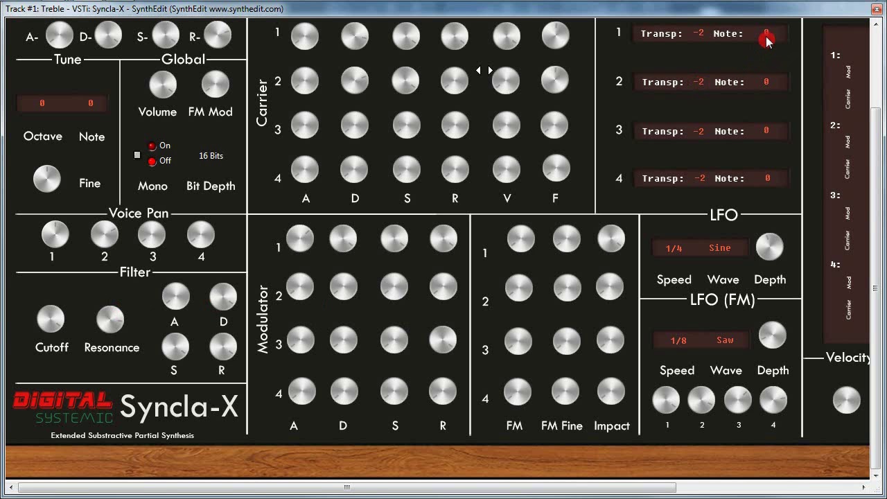Click Carrier 4 release (R) knob
The image size is (887, 499).
pos(455,169)
